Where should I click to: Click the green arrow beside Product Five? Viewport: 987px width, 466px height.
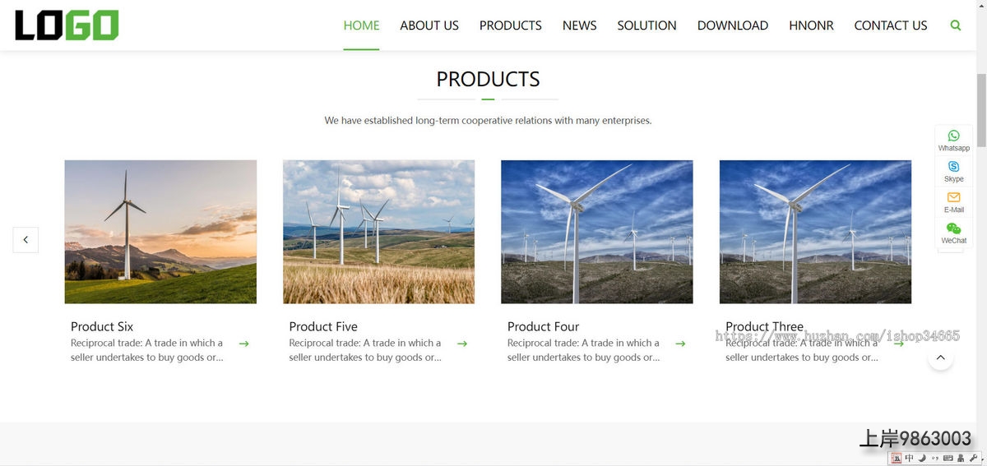pos(462,344)
